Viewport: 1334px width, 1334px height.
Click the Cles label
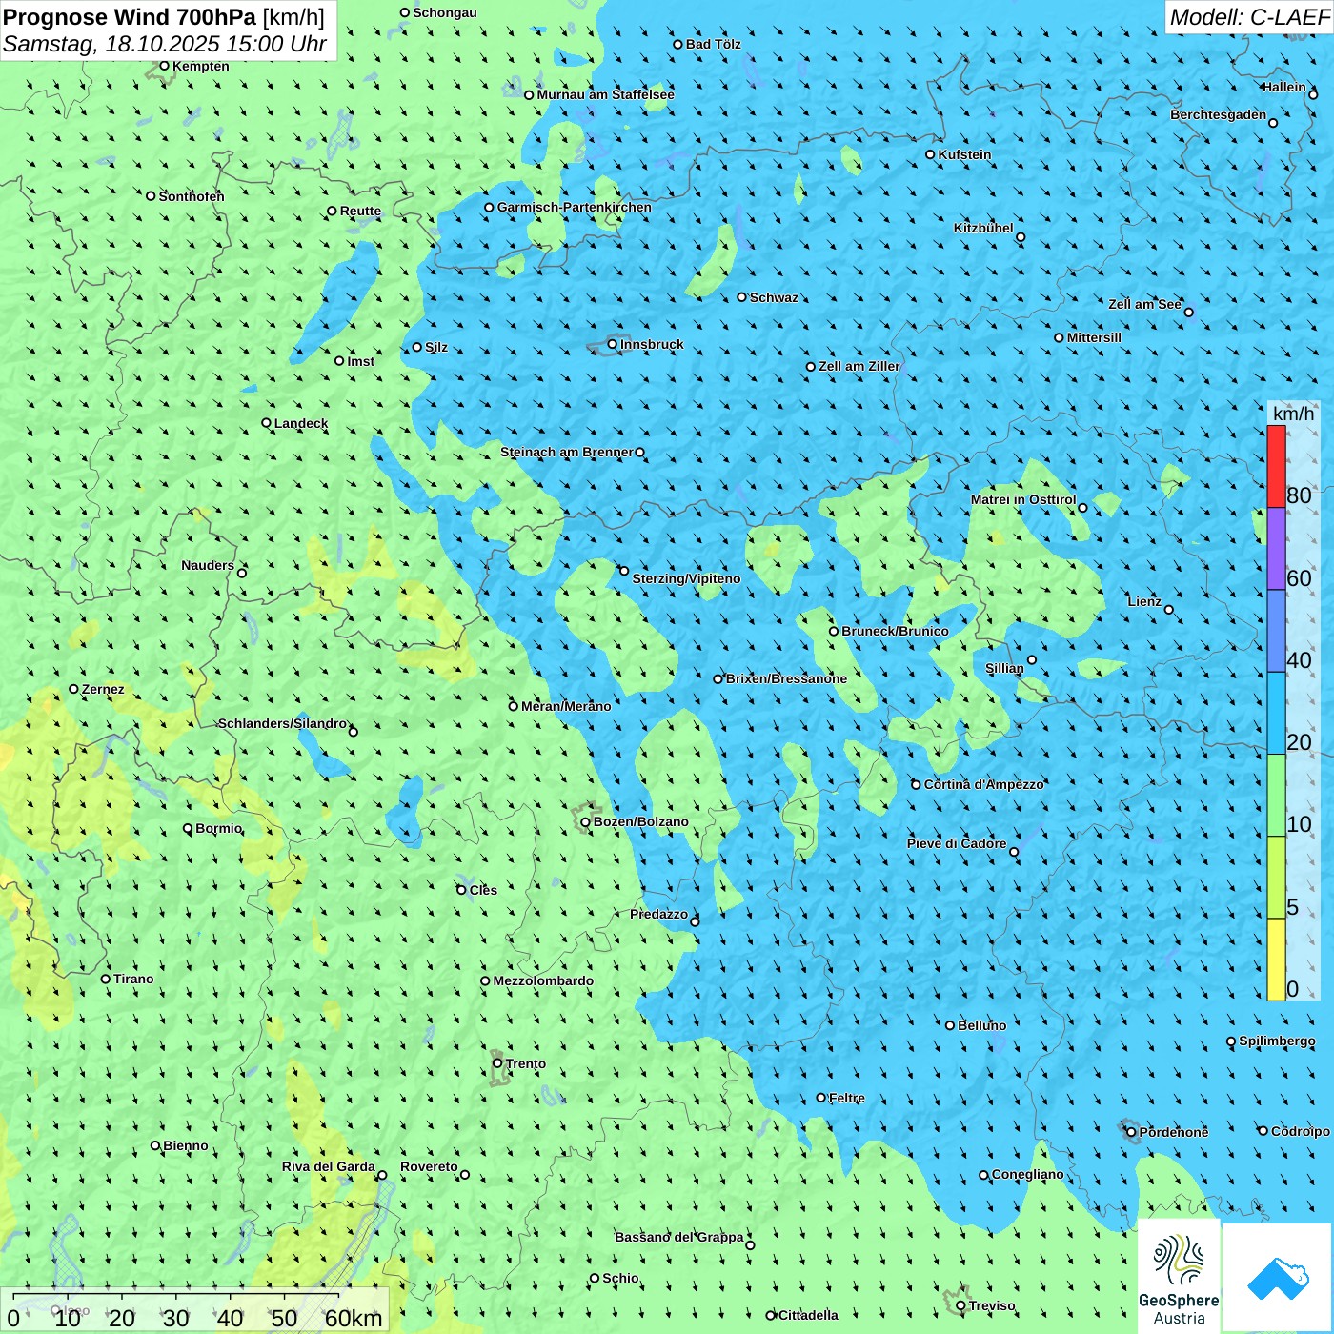483,890
